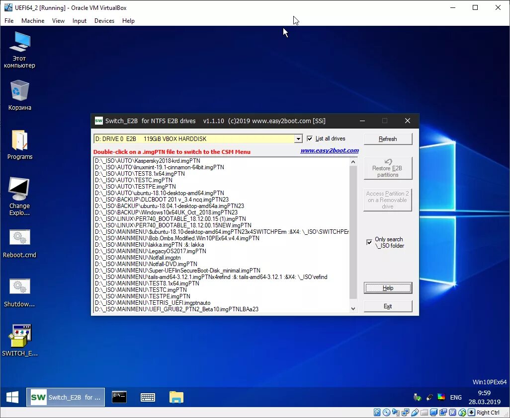
Task: Open the VirtualBox View menu
Action: tap(58, 21)
